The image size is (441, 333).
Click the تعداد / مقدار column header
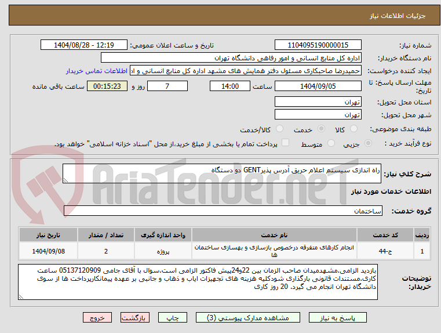(106, 235)
